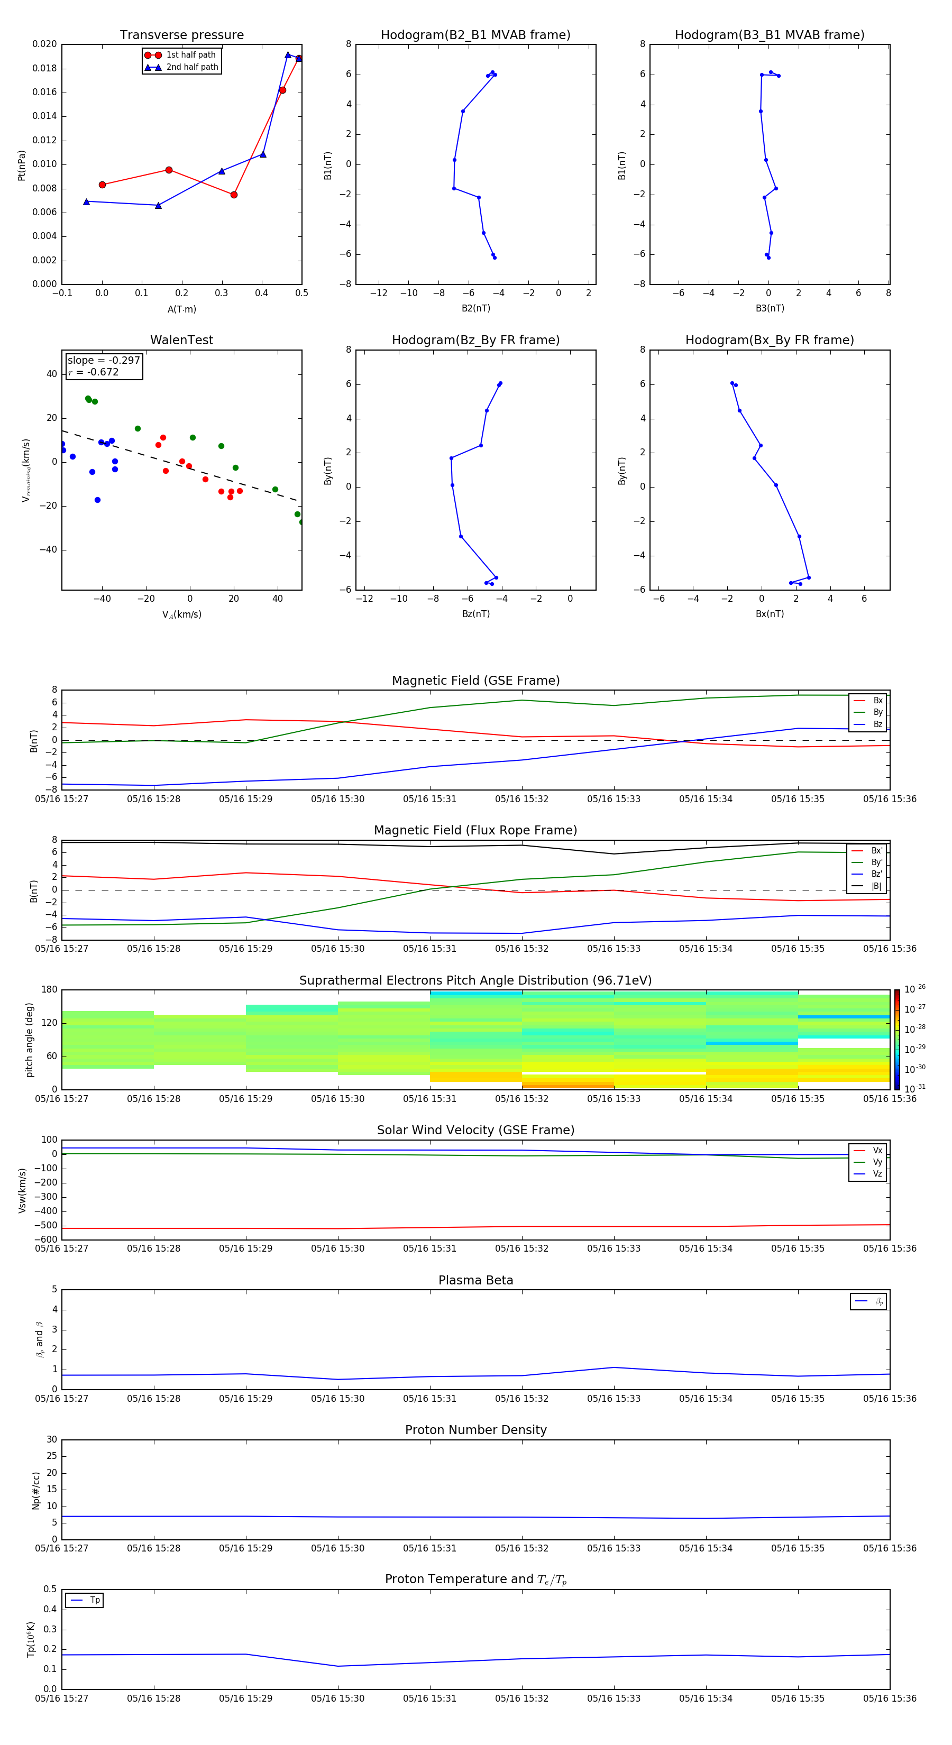The width and height of the screenshot is (952, 1745).
Task: Select the βp legend entry in Plasma Beta
Action: [868, 1301]
